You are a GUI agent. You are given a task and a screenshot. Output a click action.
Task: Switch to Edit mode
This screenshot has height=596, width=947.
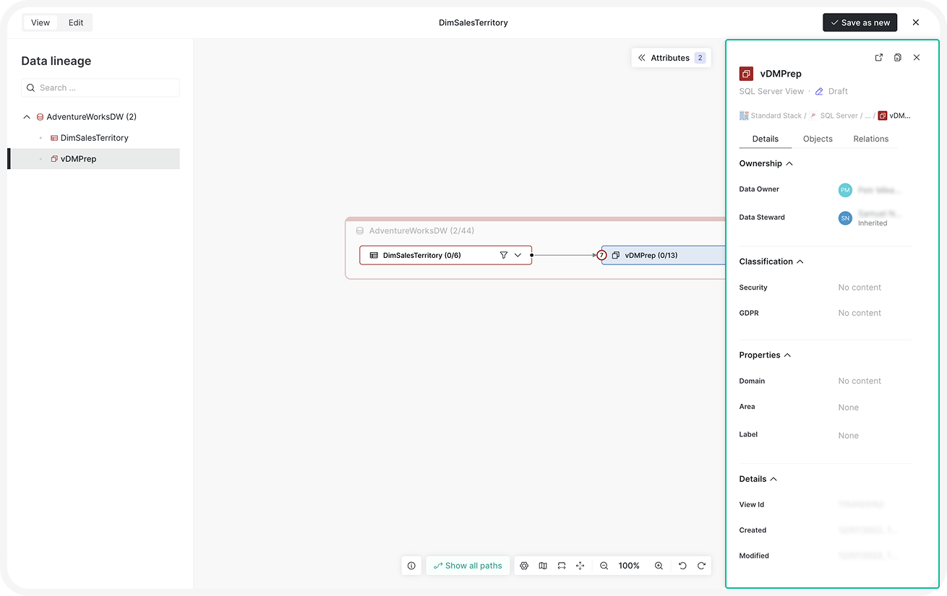point(76,22)
